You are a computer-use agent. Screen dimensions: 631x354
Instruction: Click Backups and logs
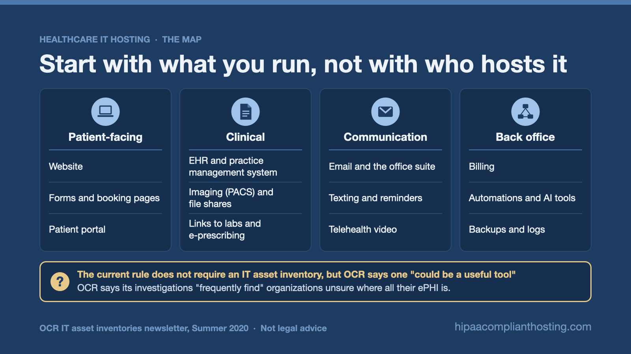(507, 229)
